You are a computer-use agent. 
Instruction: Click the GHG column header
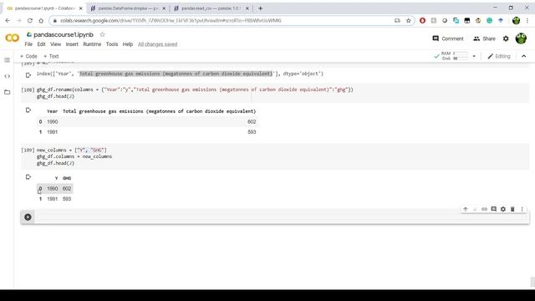[67, 178]
